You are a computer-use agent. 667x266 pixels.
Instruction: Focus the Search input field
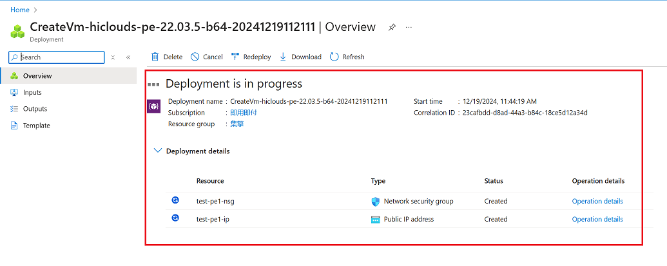click(57, 57)
